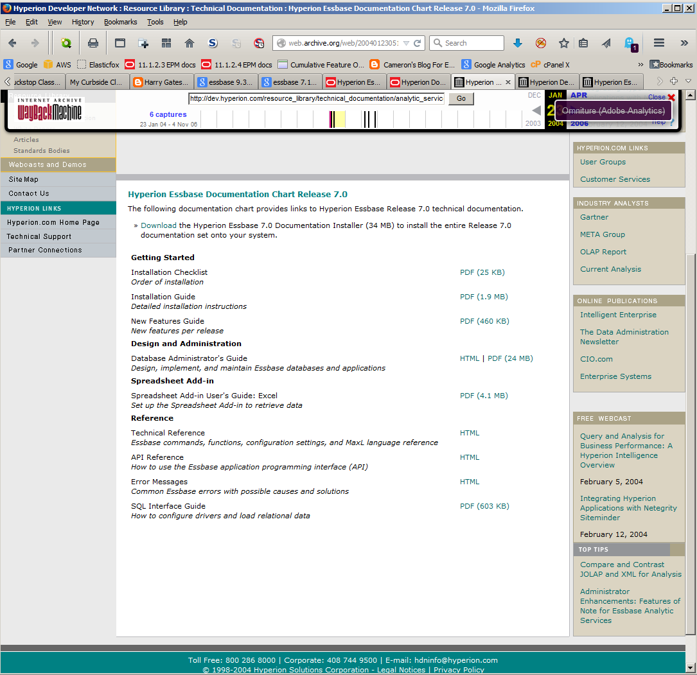Open the Help menu

click(180, 22)
